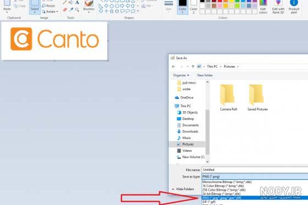Open the just news folder
The image size is (308, 205).
tap(187, 83)
